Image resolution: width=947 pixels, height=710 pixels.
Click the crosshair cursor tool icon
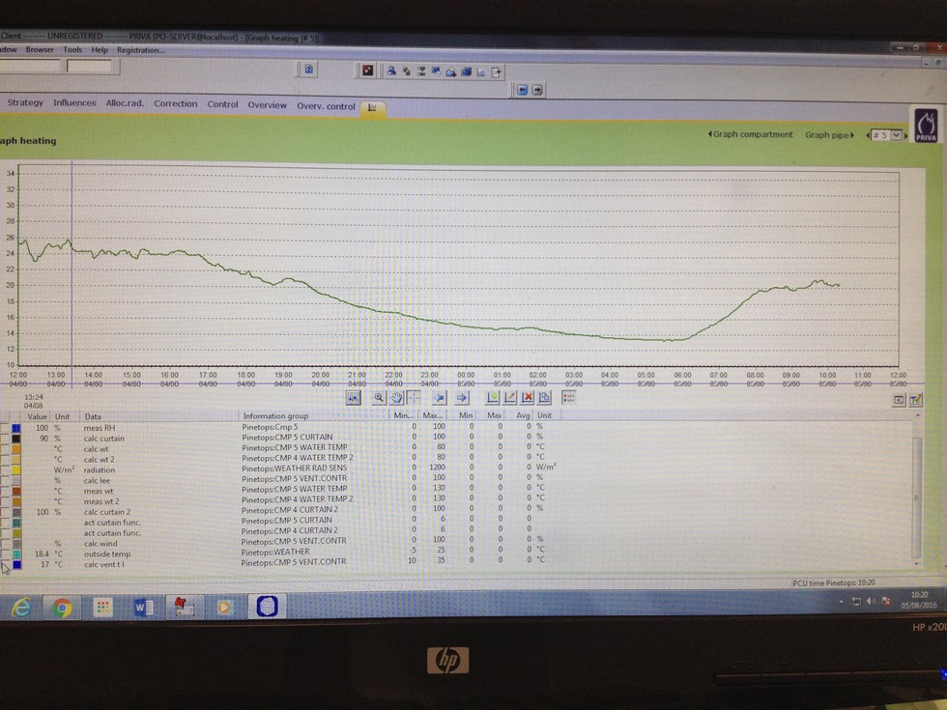pyautogui.click(x=414, y=397)
